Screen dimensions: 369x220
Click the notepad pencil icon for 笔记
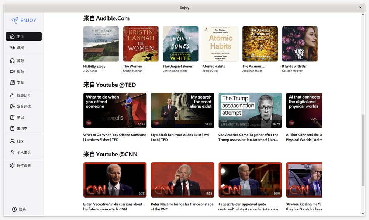pyautogui.click(x=12, y=117)
